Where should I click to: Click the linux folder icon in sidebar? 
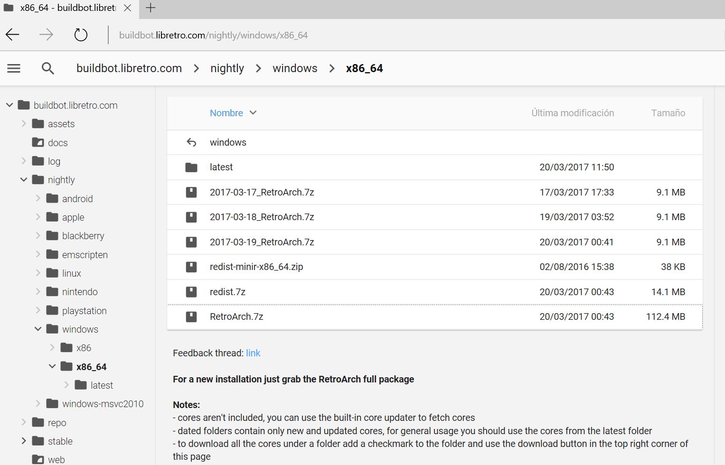tap(52, 273)
